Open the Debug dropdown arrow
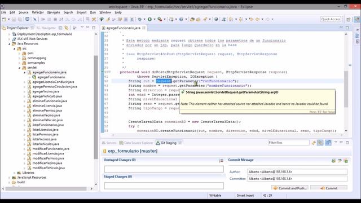The height and width of the screenshot is (203, 361). 144,19
